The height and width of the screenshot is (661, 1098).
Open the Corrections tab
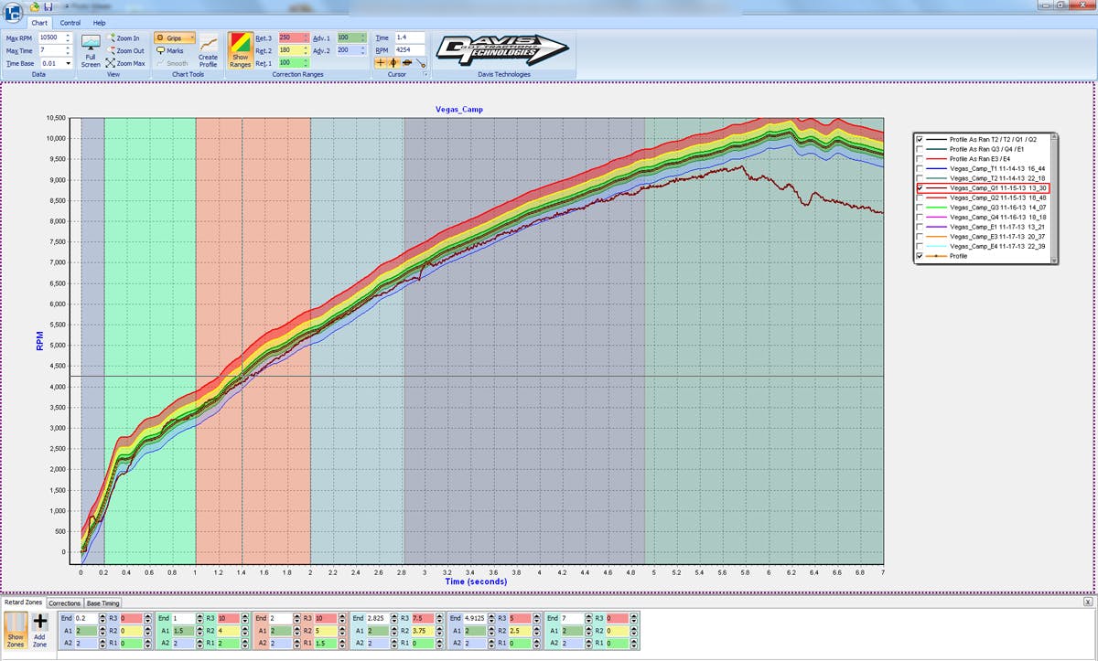coord(64,603)
